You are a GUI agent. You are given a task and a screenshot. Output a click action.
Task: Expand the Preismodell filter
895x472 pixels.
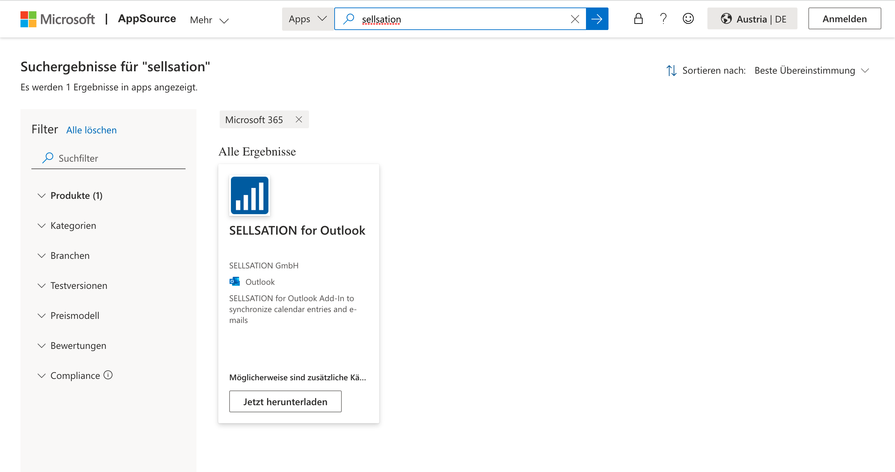point(68,315)
